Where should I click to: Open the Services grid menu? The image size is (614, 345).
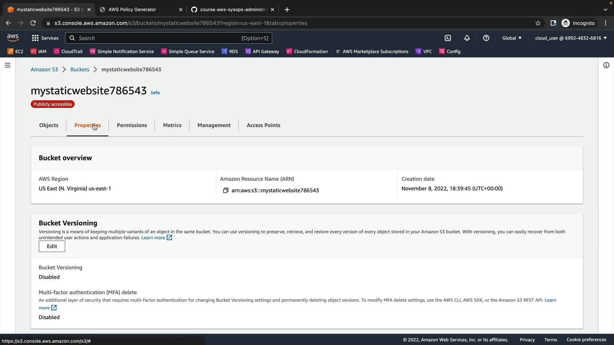45,38
